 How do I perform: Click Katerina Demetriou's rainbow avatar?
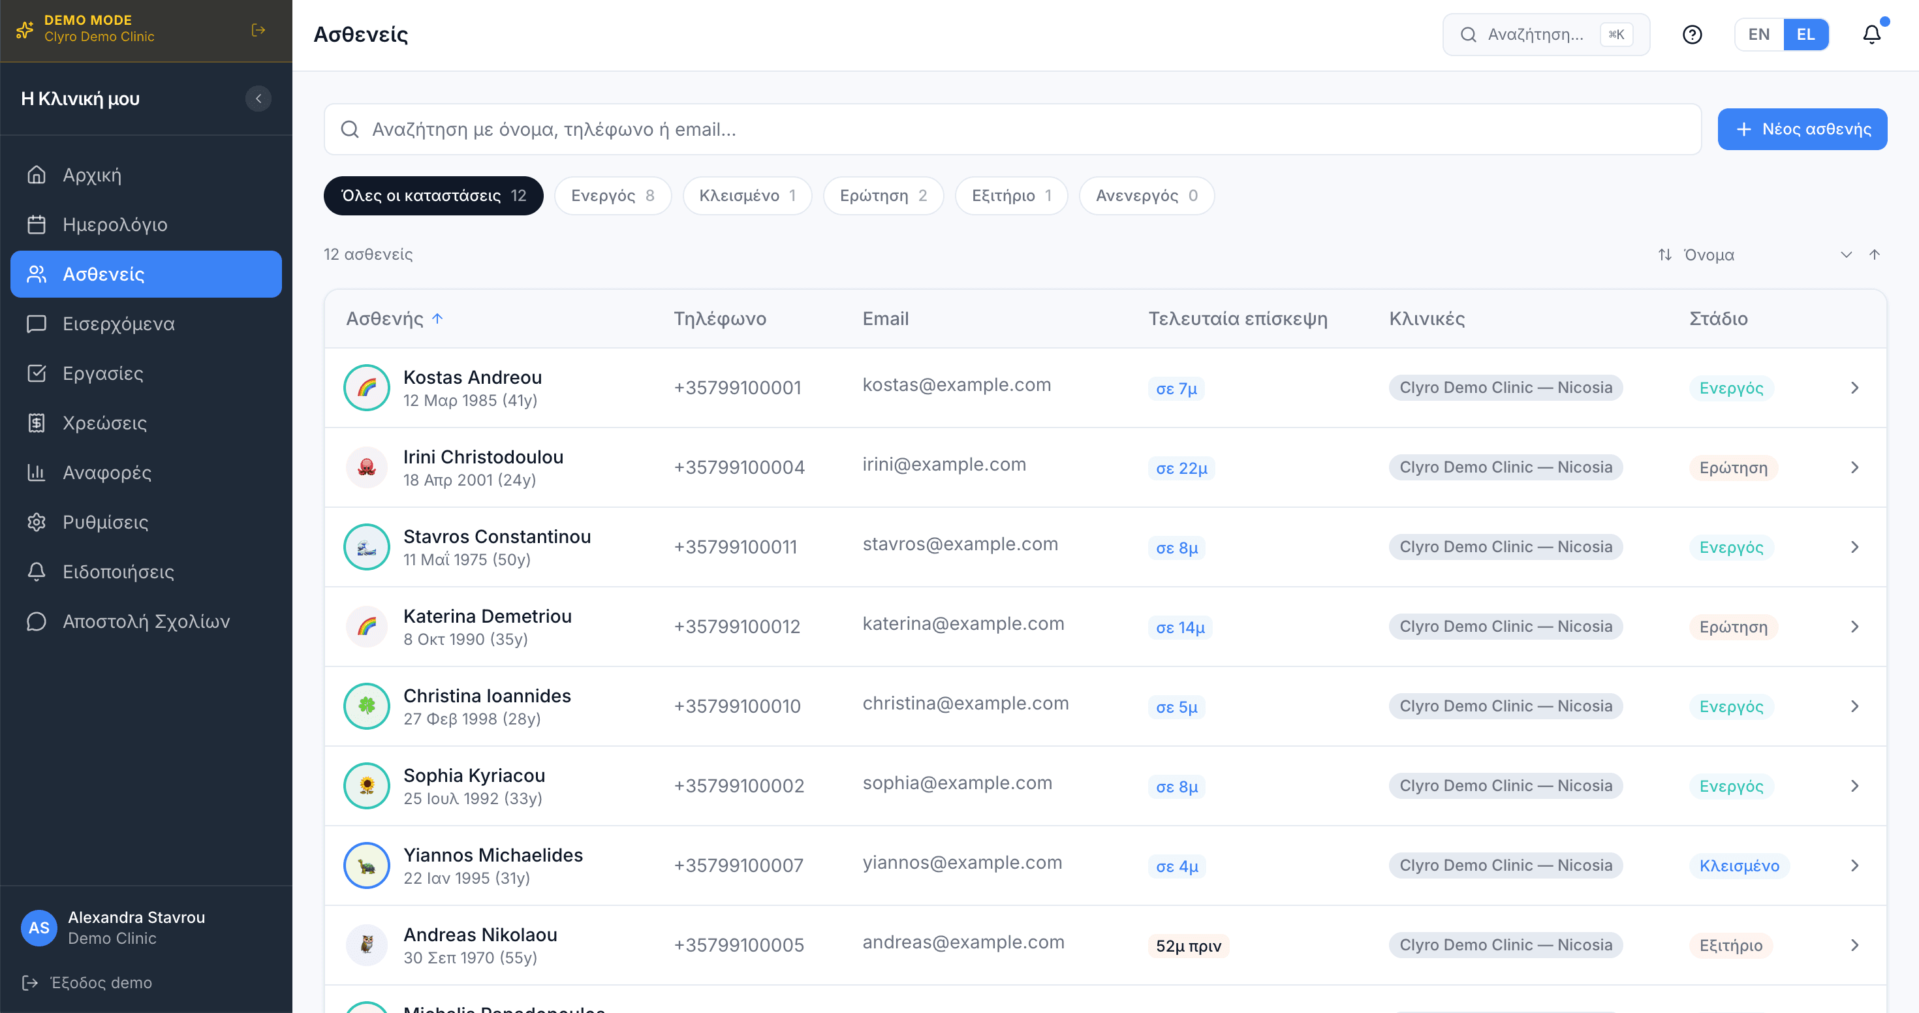tap(367, 627)
